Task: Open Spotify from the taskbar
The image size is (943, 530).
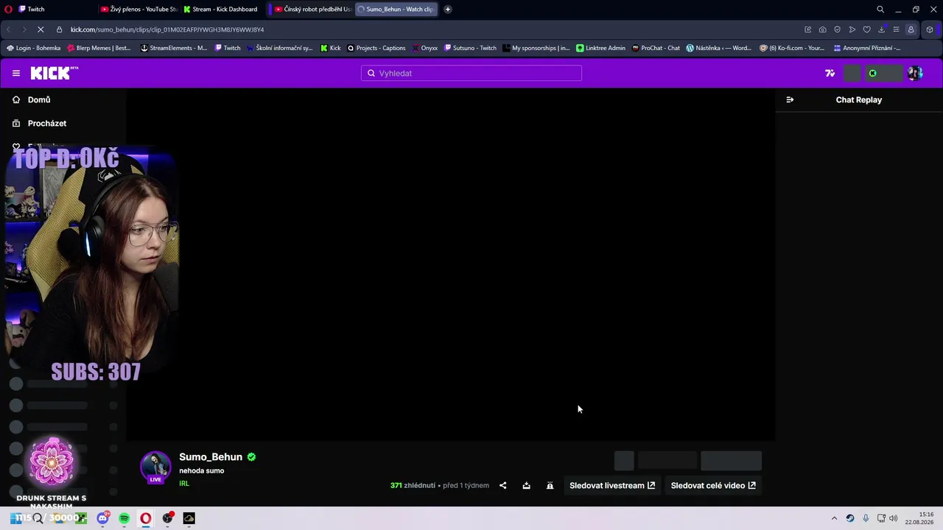Action: pos(124,518)
